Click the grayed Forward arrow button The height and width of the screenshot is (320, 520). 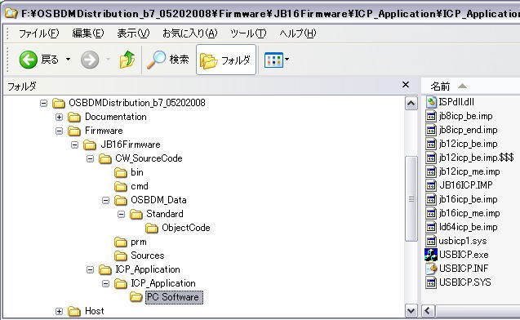click(90, 60)
